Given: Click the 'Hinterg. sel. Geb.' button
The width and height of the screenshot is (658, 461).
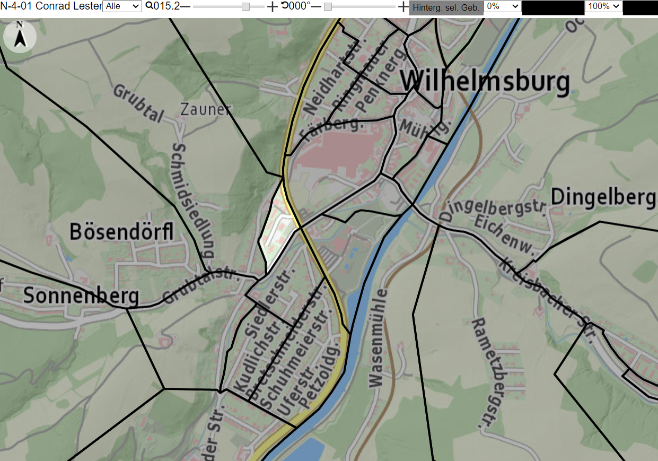Looking at the screenshot, I should 446,7.
